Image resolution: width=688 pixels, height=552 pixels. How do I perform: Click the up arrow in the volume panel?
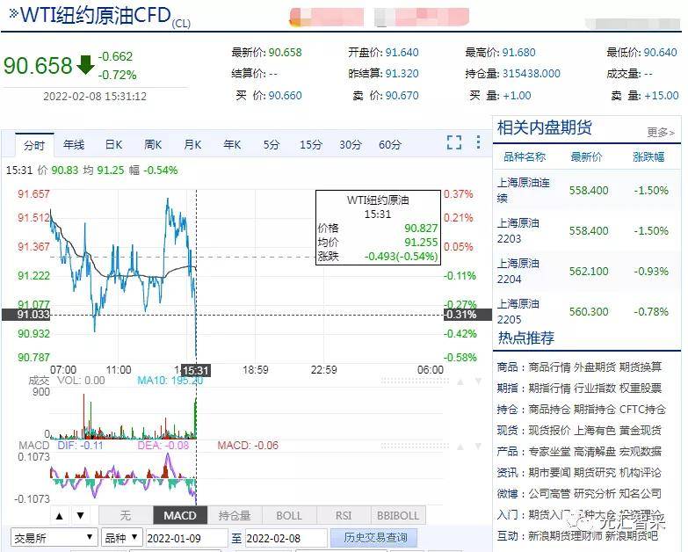460,381
